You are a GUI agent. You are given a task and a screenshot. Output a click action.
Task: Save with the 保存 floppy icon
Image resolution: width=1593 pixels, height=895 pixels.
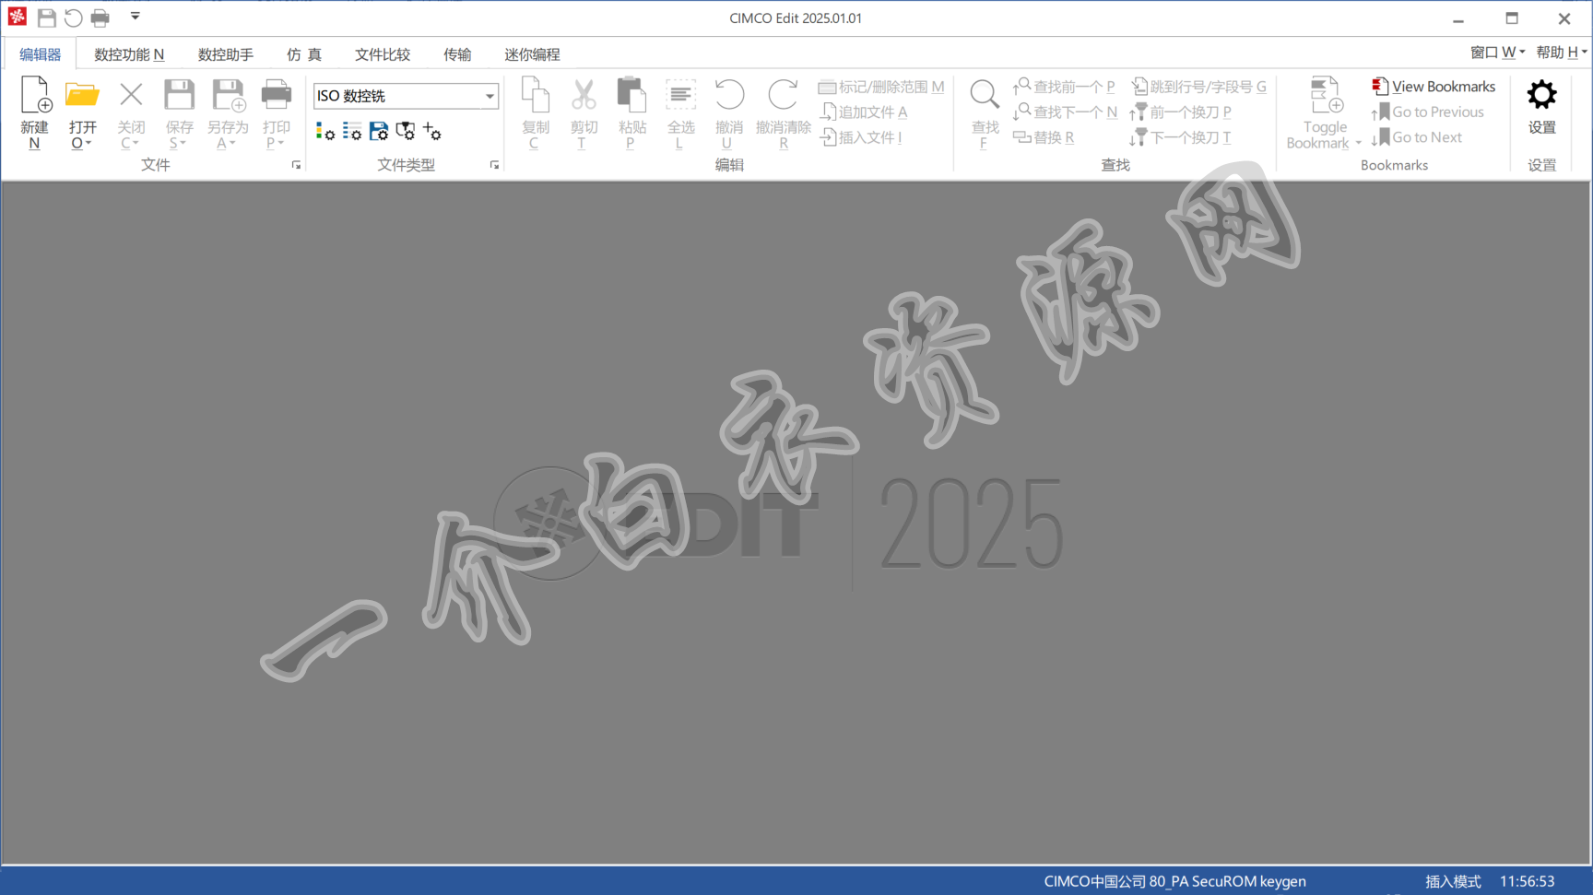(x=179, y=96)
